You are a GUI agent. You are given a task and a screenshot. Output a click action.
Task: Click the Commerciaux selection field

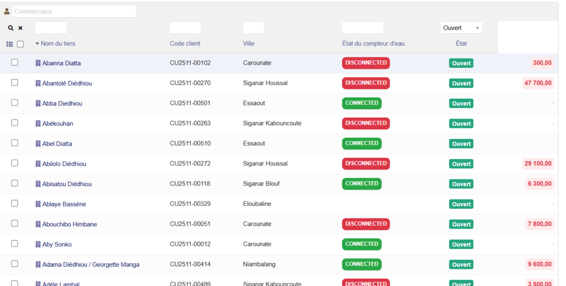[x=74, y=11]
